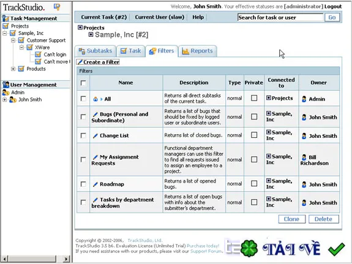Switch to the Filters tab
Screen dimensions: 352x264
(x=162, y=51)
